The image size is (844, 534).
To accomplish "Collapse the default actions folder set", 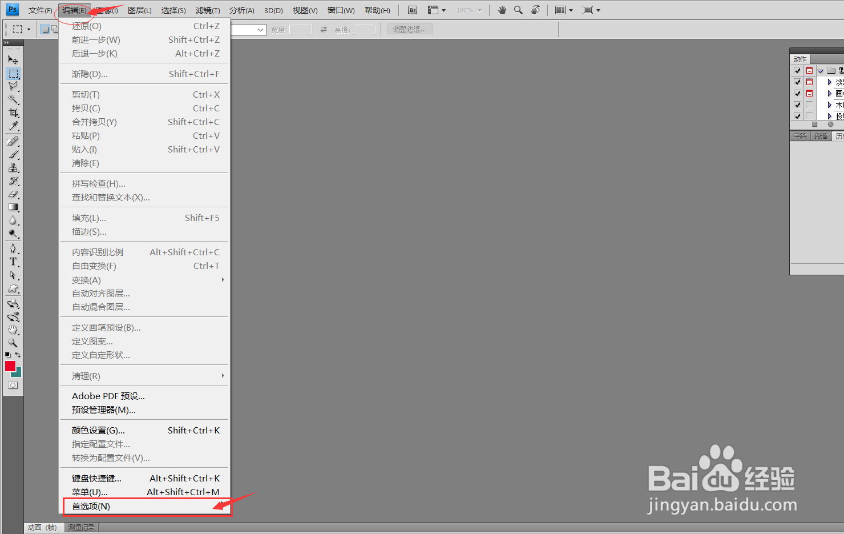I will point(820,71).
